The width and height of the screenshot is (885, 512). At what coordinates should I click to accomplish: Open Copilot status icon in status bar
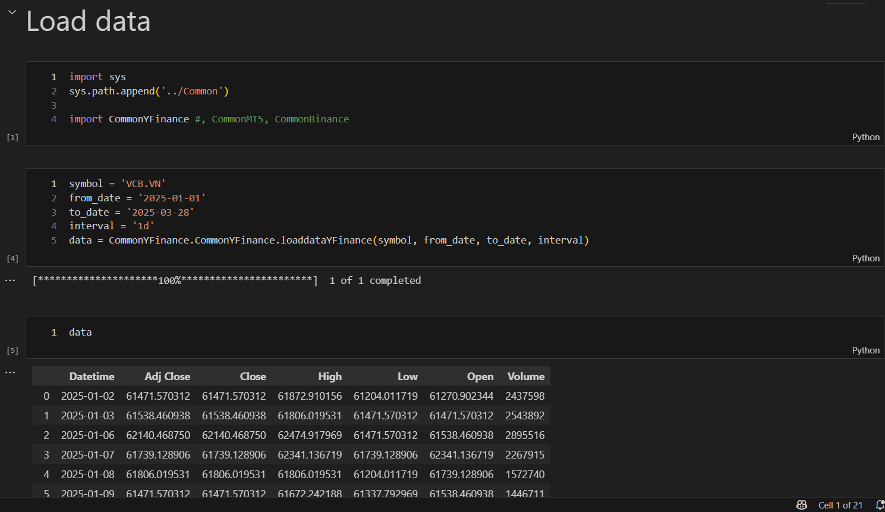(802, 505)
